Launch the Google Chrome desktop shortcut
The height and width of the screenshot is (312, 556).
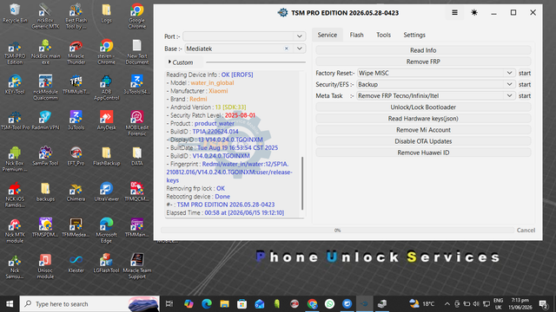tap(137, 16)
